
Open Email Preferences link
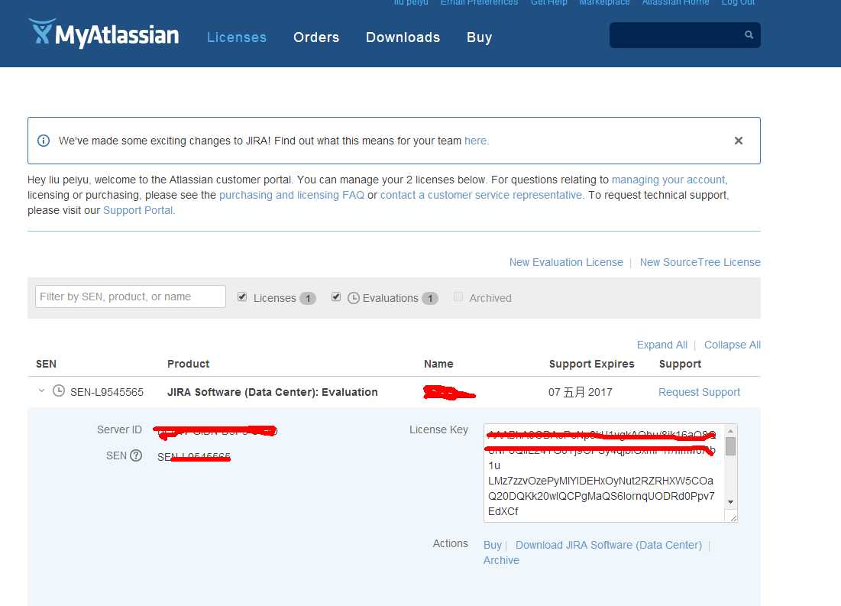point(480,3)
